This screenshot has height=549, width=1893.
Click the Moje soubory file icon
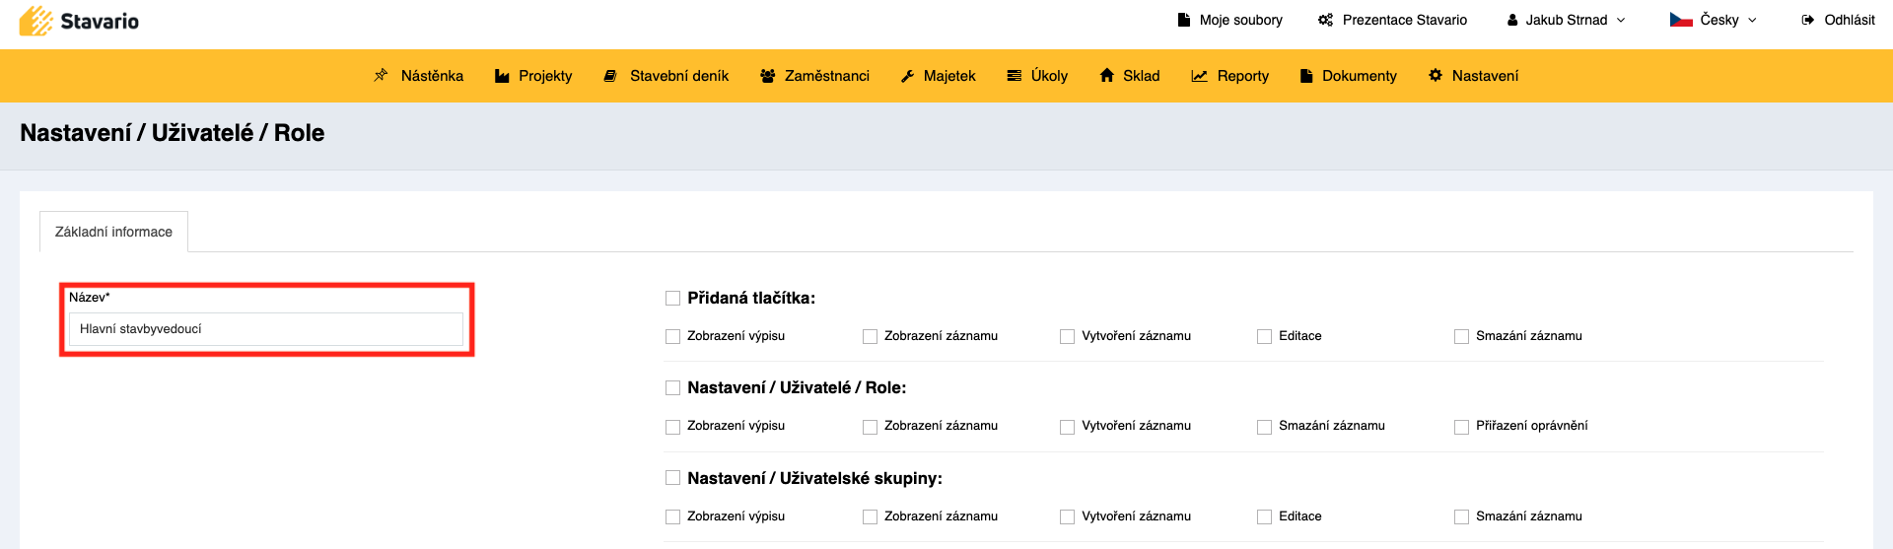click(1184, 20)
